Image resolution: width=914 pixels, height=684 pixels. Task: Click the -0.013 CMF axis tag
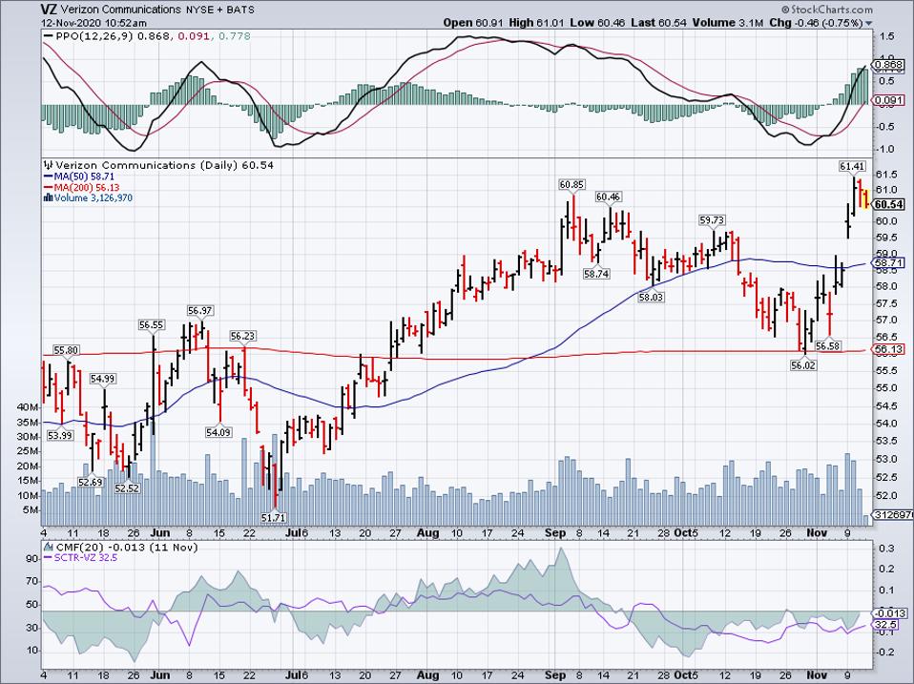pos(888,612)
